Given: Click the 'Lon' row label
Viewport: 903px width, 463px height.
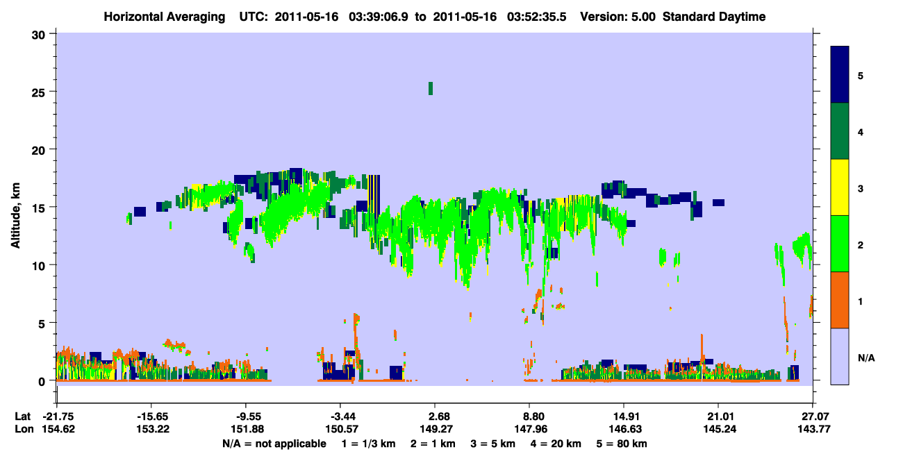Looking at the screenshot, I should 23,429.
